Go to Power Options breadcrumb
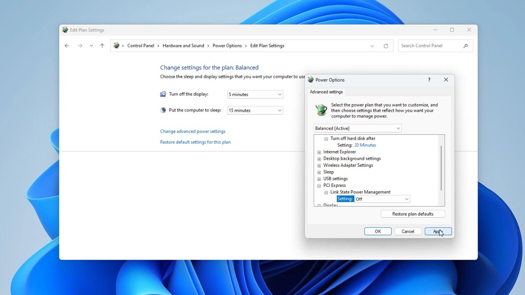 click(227, 46)
